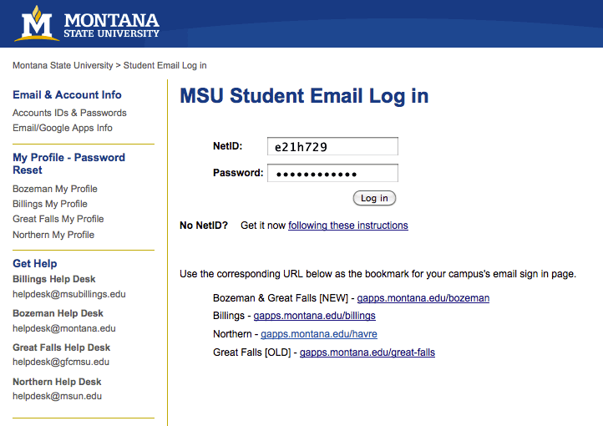Select Northern My Profile

pos(53,235)
